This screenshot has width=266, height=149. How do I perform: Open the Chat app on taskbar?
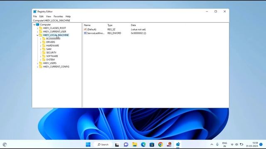click(126, 144)
